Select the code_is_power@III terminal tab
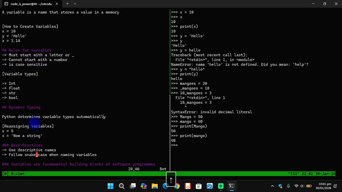 pyautogui.click(x=31, y=4)
